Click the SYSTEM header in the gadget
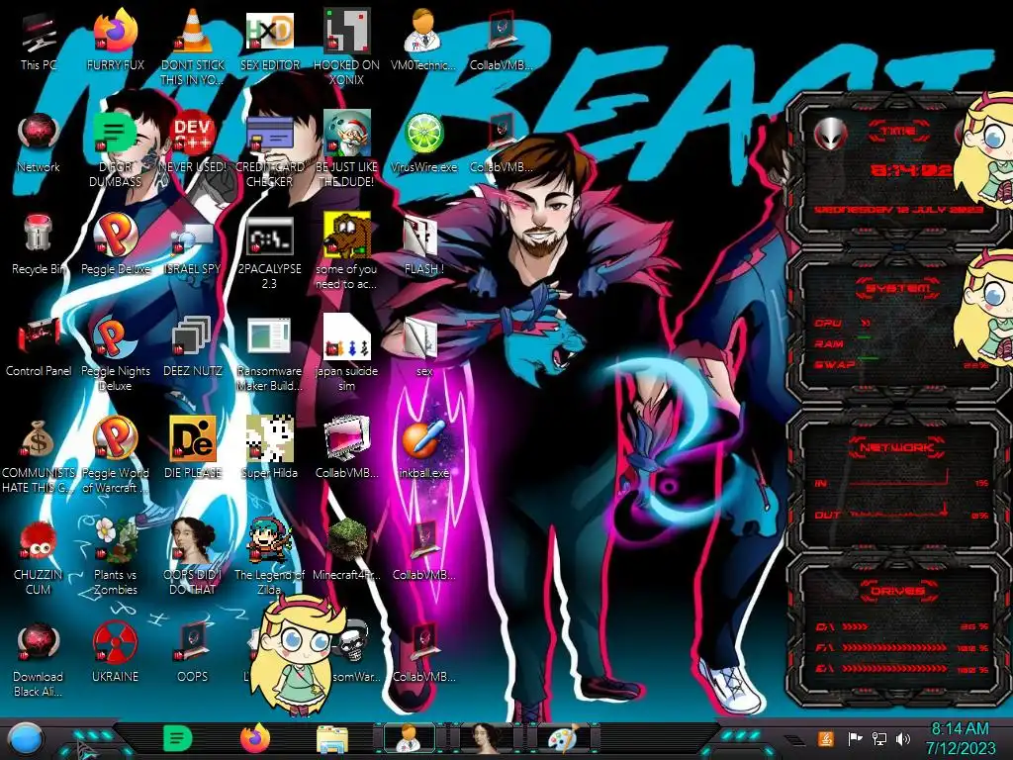 tap(897, 288)
